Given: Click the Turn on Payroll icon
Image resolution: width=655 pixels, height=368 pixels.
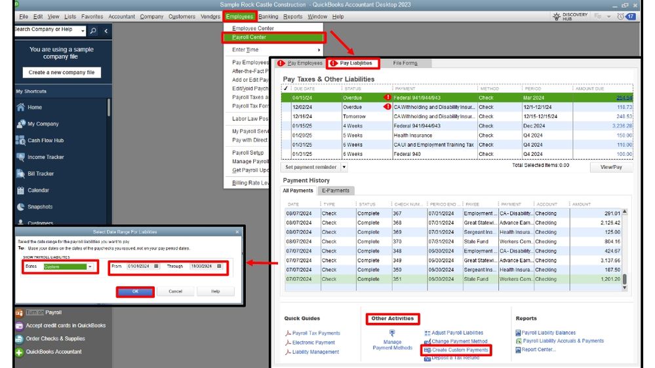Looking at the screenshot, I should [x=19, y=312].
